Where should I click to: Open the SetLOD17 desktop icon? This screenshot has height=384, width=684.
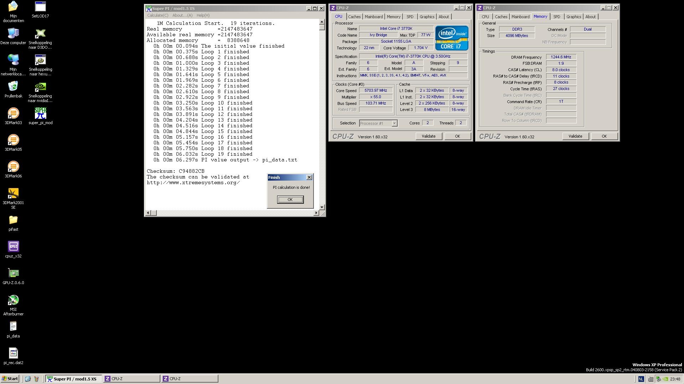coord(40,7)
